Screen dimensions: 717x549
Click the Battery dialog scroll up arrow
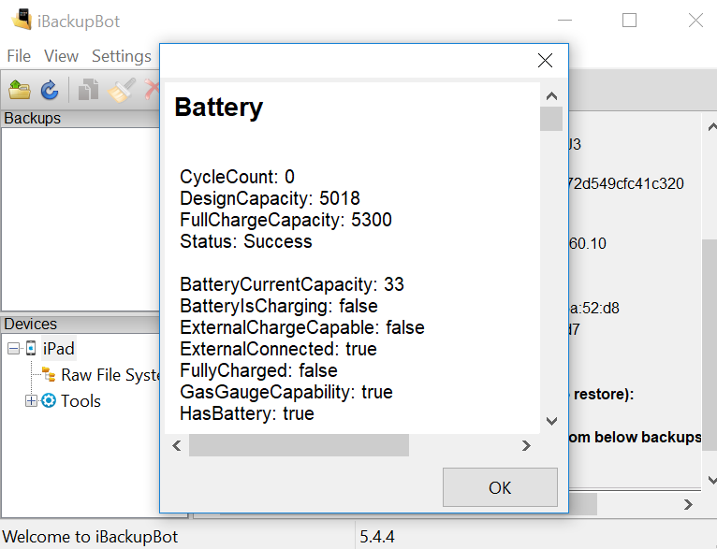[x=551, y=96]
